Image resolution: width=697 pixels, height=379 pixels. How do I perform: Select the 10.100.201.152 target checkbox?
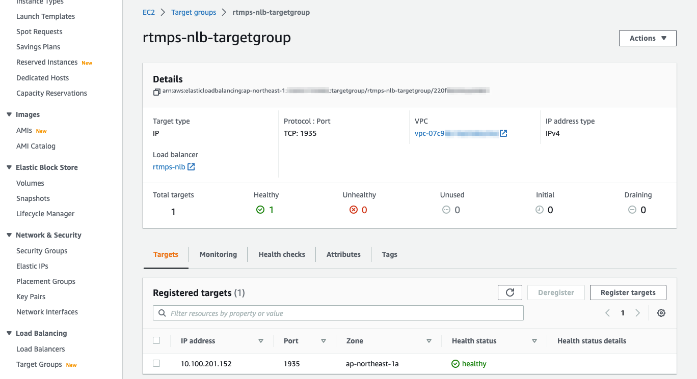pos(156,363)
